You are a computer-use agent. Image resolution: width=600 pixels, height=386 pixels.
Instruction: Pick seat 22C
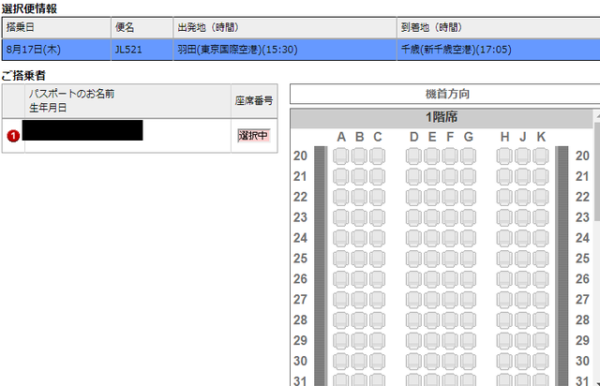point(377,197)
